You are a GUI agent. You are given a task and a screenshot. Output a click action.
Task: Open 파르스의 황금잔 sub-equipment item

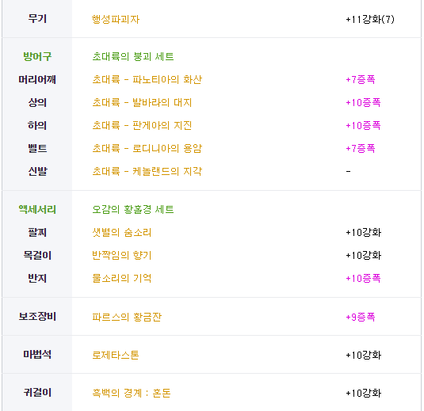pyautogui.click(x=127, y=317)
